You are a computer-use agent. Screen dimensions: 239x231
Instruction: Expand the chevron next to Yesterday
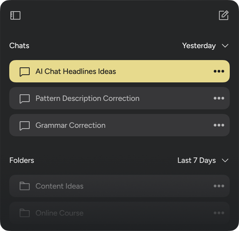226,46
